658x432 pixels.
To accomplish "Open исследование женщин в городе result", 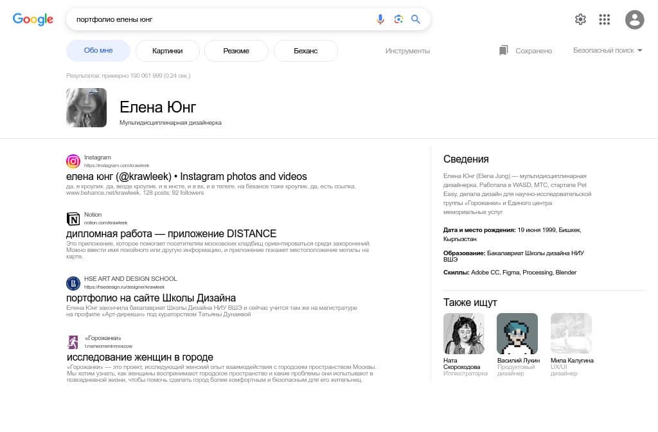I will point(139,357).
